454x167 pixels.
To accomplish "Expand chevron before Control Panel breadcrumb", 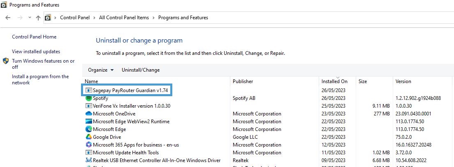I will coord(55,18).
